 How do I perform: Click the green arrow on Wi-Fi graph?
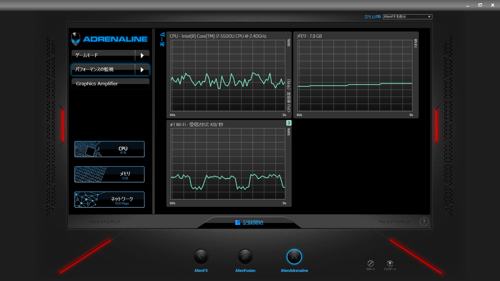(289, 123)
